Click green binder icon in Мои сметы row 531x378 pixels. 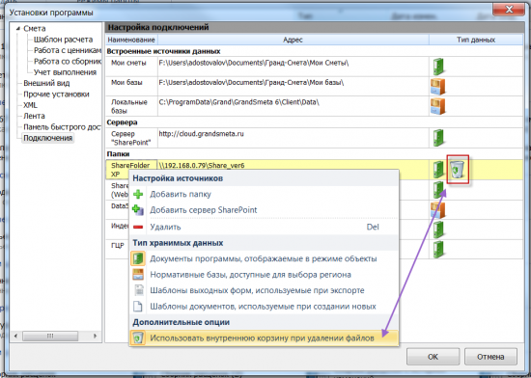[x=438, y=67]
